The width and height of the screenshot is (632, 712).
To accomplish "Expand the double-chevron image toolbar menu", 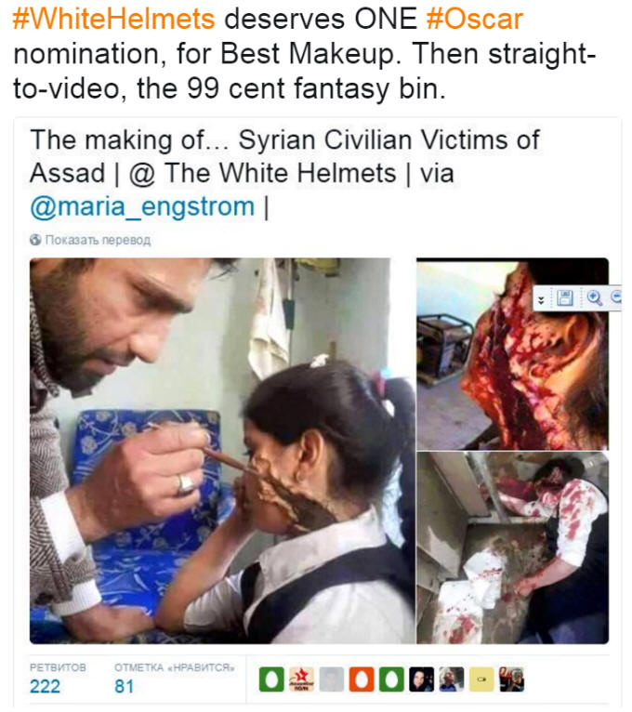I will [x=541, y=300].
